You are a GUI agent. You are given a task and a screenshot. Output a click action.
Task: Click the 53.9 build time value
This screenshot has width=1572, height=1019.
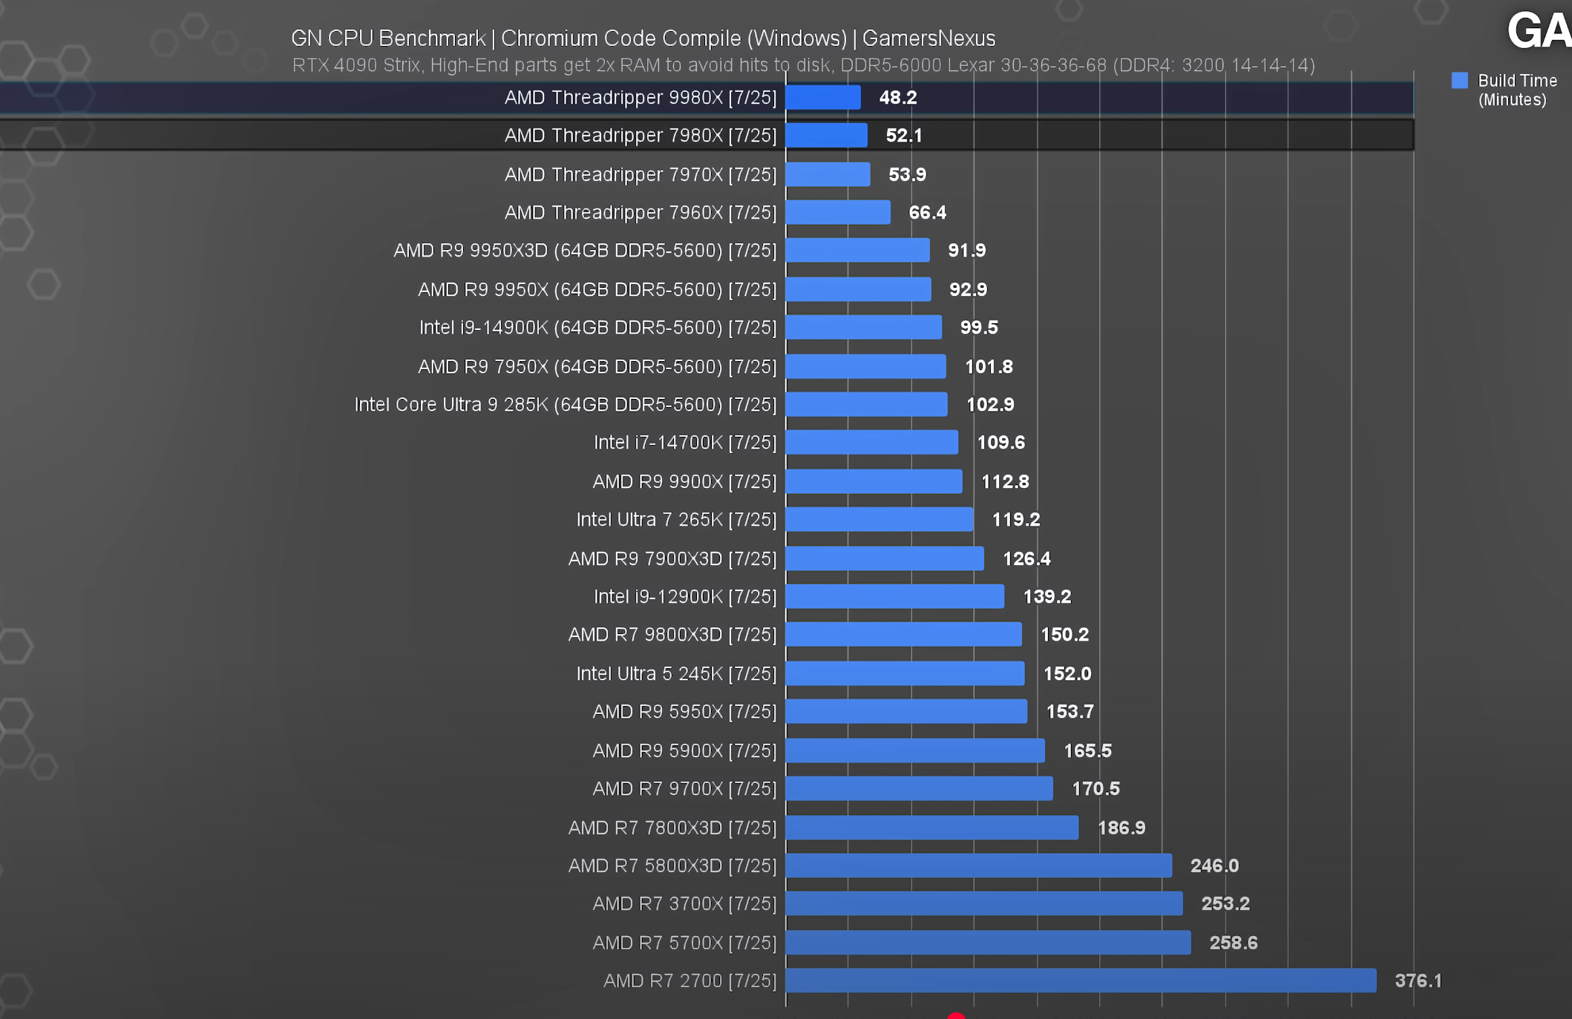pos(907,174)
